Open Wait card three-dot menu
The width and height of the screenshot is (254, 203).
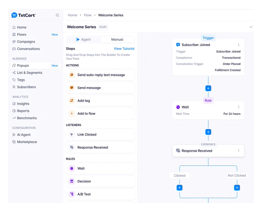239,107
